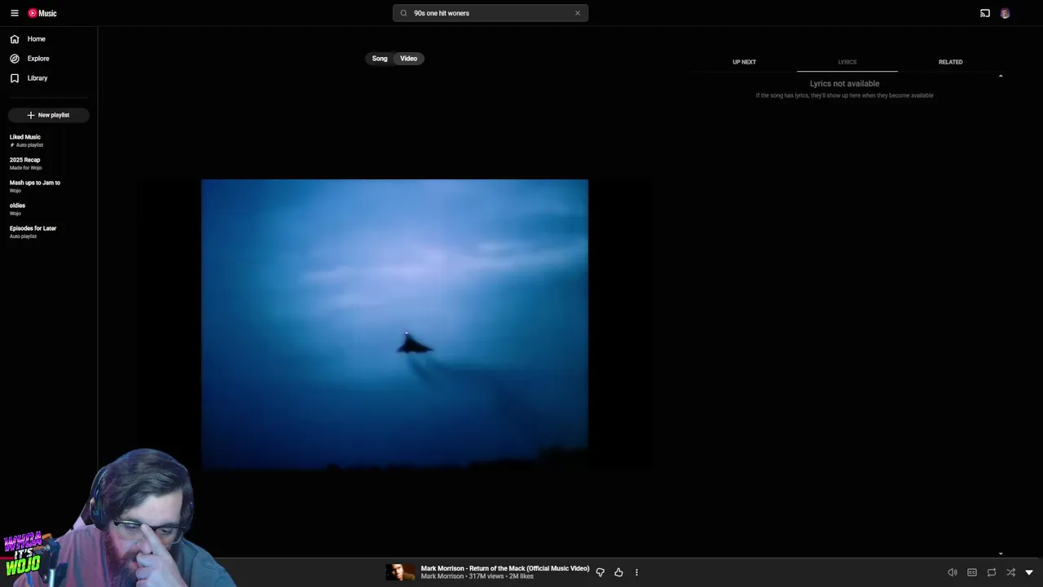The image size is (1043, 587).
Task: Focus the search field with '90s one hit woners'
Action: click(491, 13)
